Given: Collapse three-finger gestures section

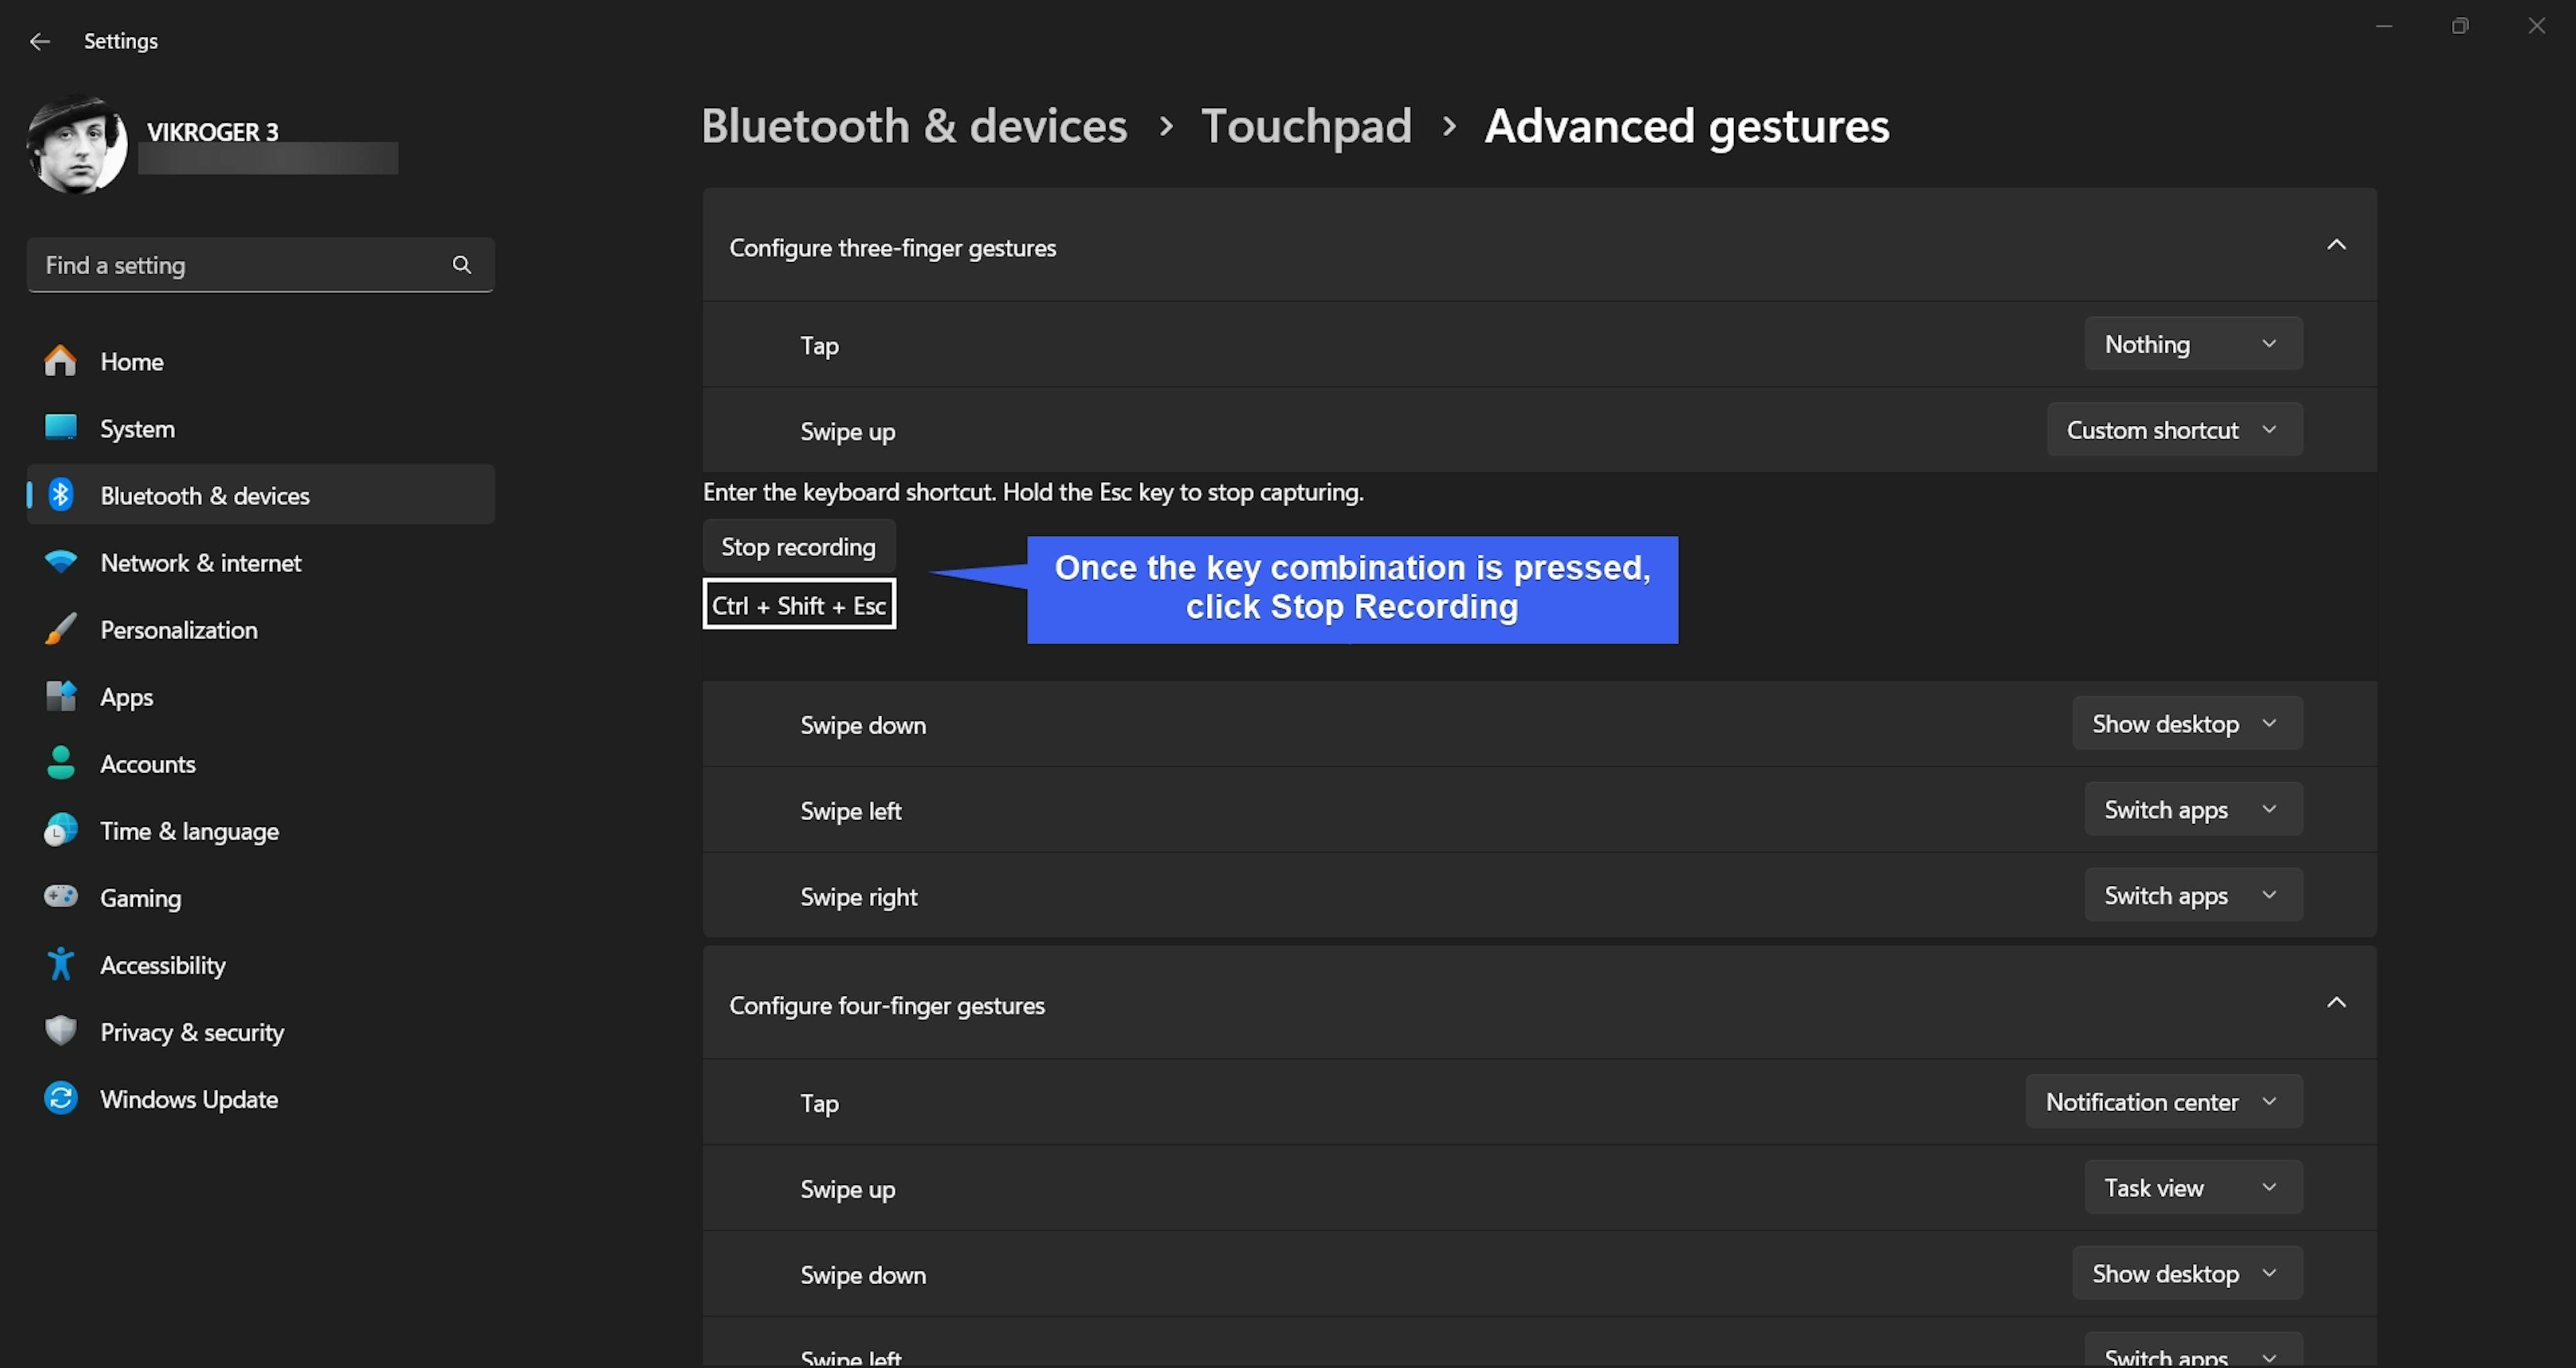Looking at the screenshot, I should tap(2336, 245).
